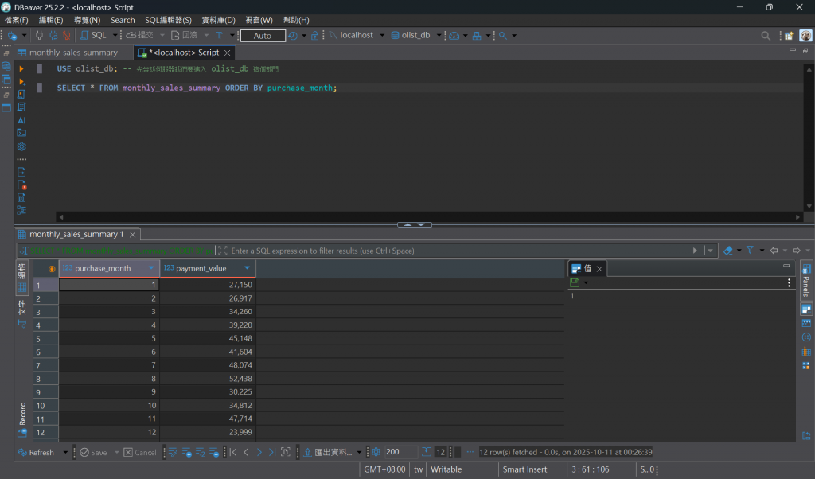Switch to the 文字 text view tab
The image size is (815, 479).
[21, 312]
